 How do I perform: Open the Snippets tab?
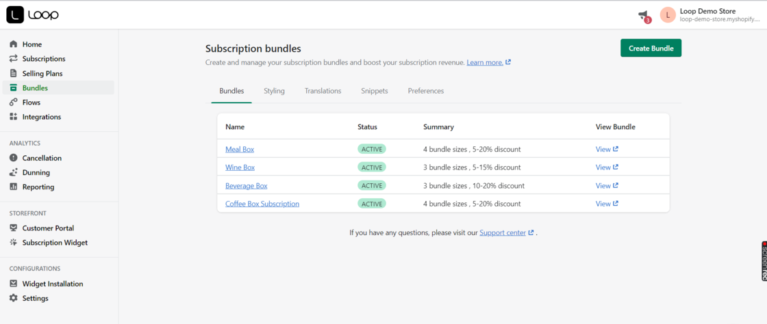pyautogui.click(x=374, y=91)
